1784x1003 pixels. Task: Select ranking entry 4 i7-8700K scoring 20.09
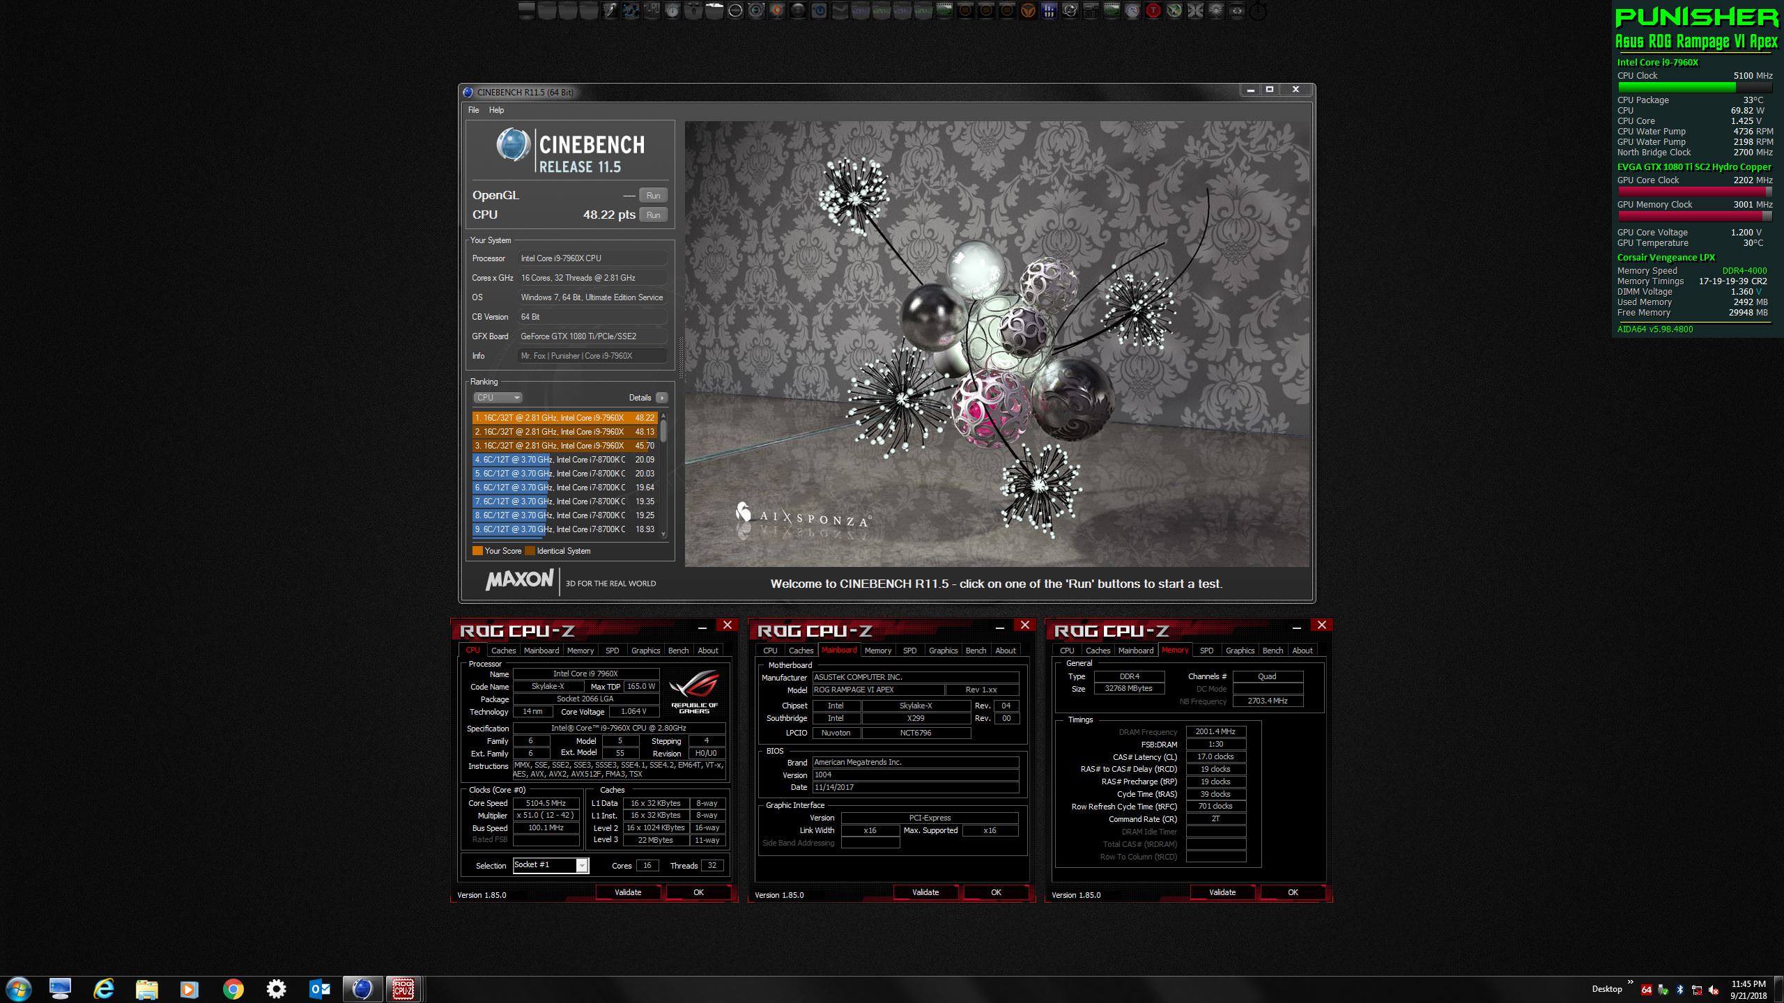tap(564, 460)
